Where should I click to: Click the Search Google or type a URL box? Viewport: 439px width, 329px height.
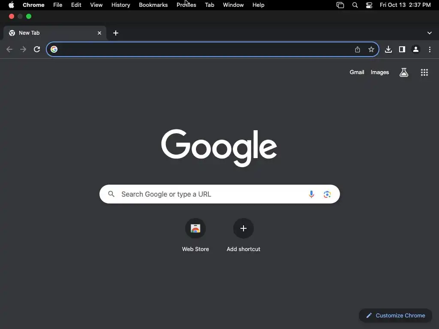(x=220, y=194)
